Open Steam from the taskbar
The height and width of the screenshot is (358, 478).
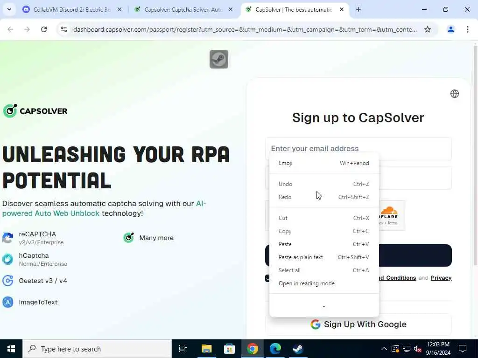298,349
